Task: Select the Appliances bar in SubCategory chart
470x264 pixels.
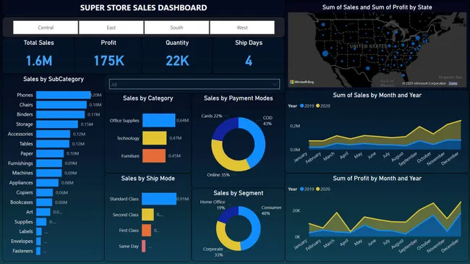Action: [x=47, y=183]
